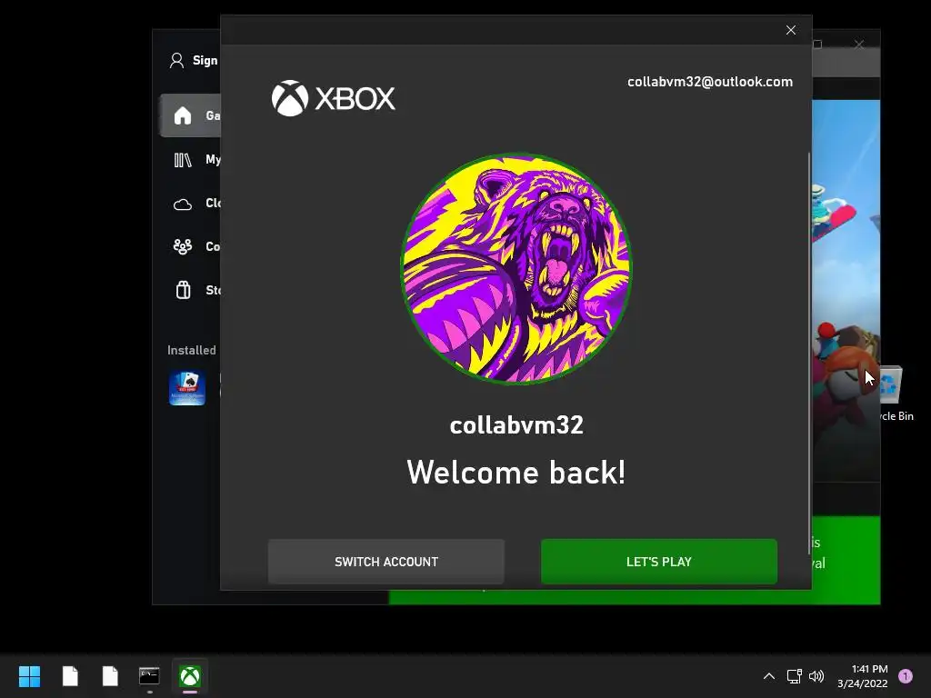This screenshot has width=931, height=698.
Task: Click the Installed section label
Action: [192, 350]
